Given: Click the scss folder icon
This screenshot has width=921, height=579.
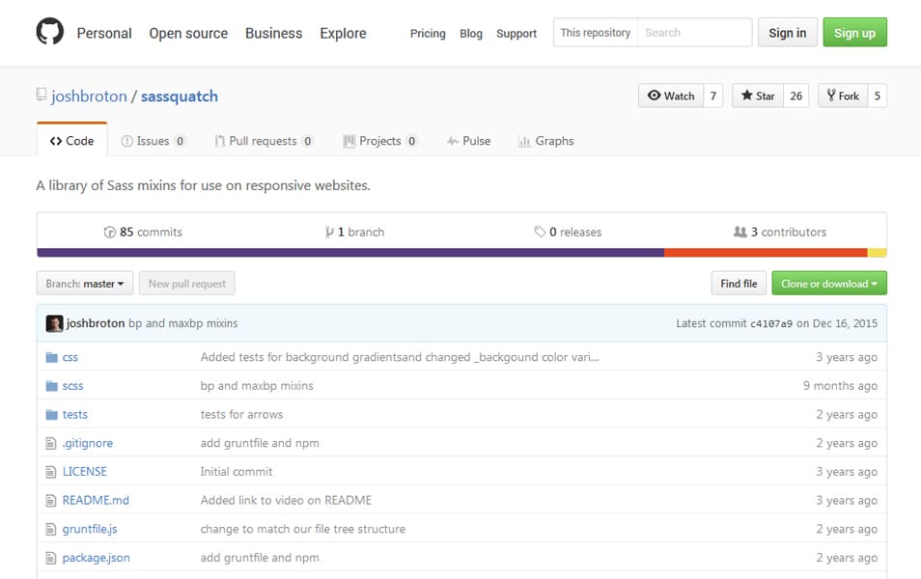Looking at the screenshot, I should [x=52, y=386].
